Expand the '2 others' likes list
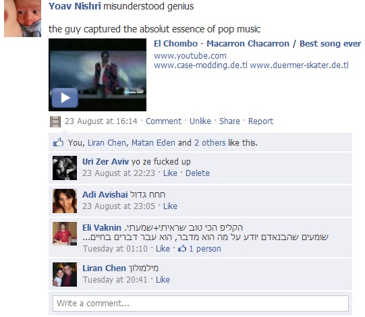Screen dimensions: 365x317 tap(210, 143)
